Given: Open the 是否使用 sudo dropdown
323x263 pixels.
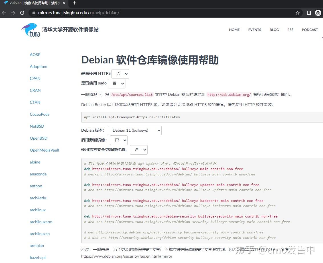Looking at the screenshot, I should pyautogui.click(x=116, y=83).
